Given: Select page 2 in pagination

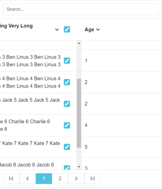Looking at the screenshot, I should (x=60, y=178).
